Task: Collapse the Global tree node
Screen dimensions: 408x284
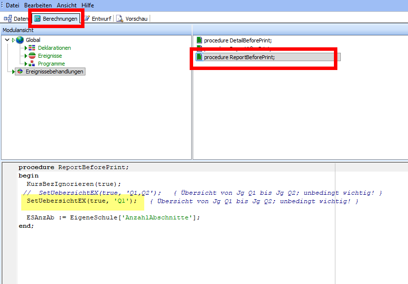Action: (x=7, y=40)
